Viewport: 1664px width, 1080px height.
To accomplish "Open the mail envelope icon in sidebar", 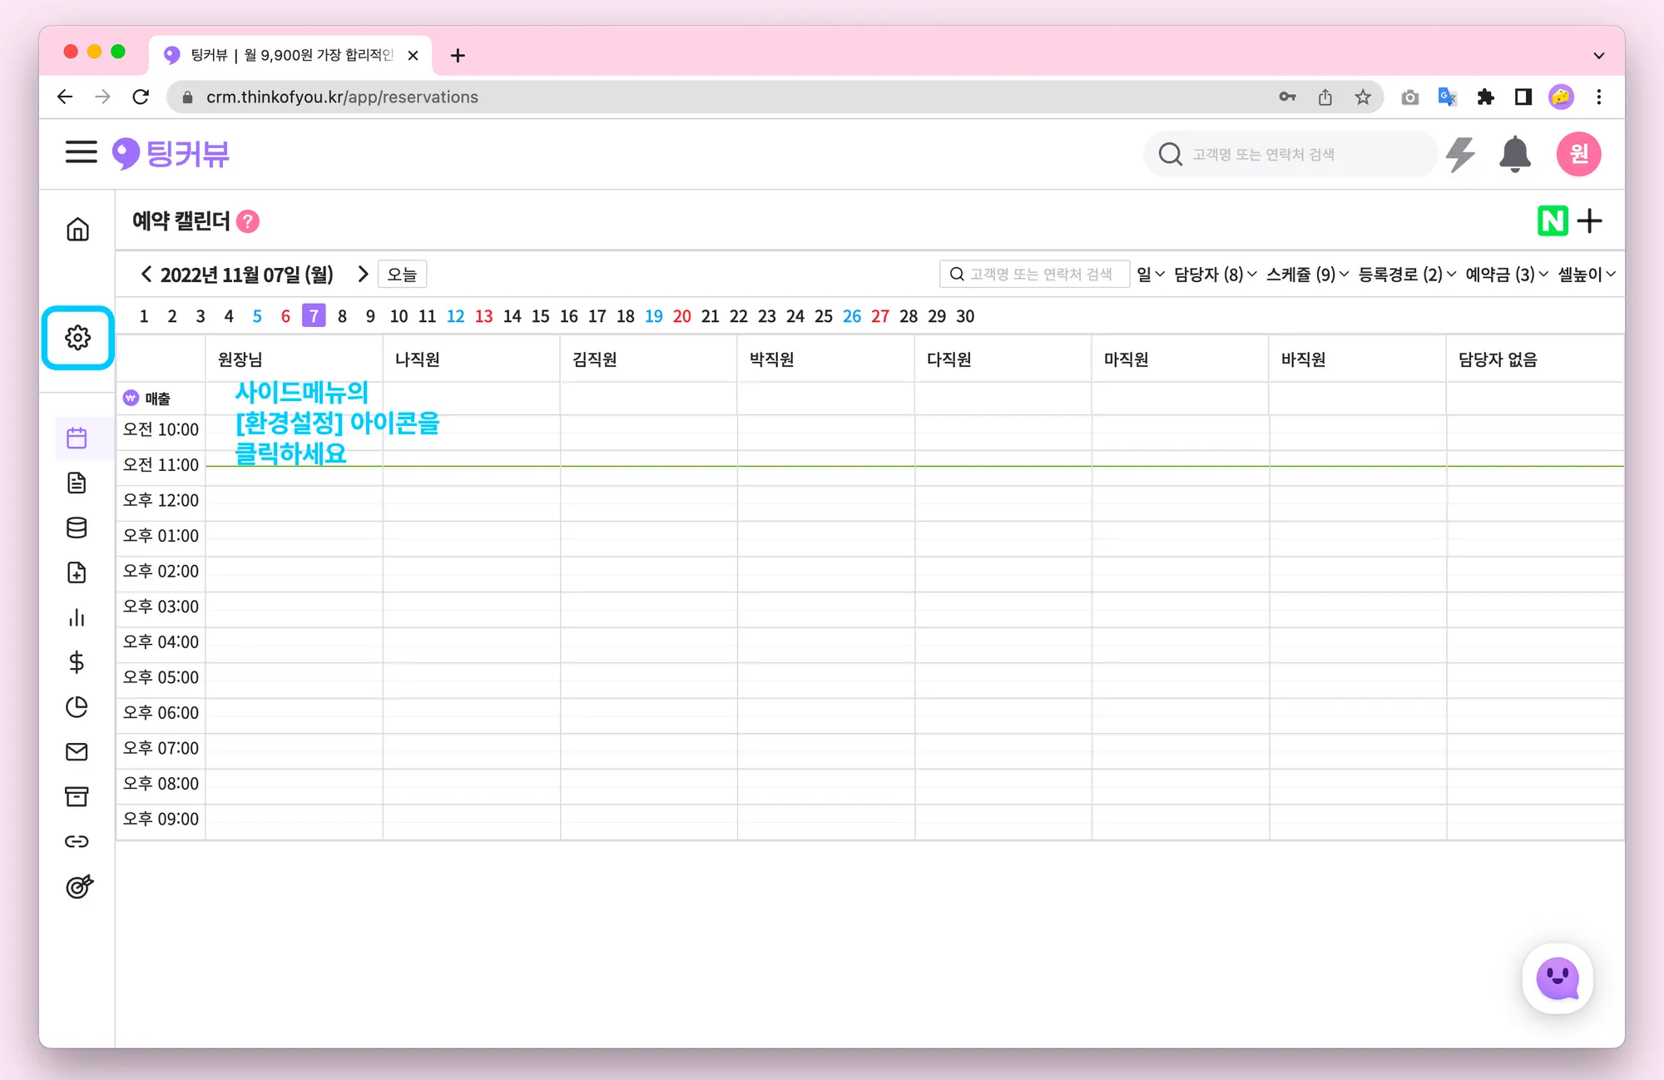I will pyautogui.click(x=77, y=752).
